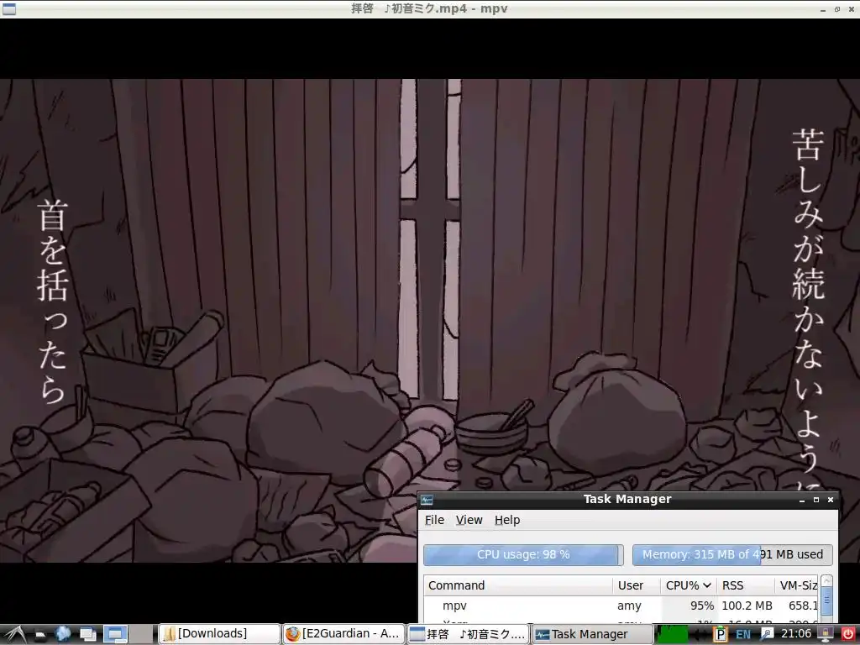
Task: Maximize the Task Manager window
Action: tap(816, 500)
